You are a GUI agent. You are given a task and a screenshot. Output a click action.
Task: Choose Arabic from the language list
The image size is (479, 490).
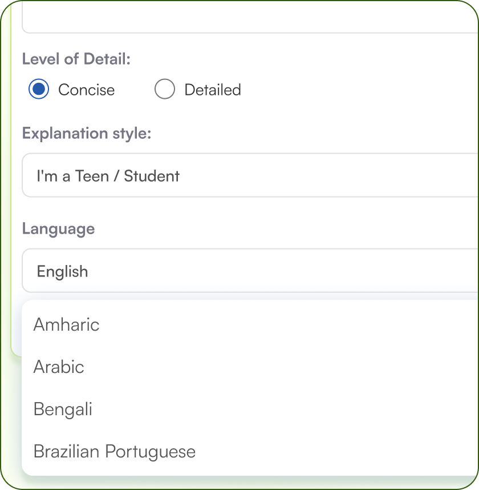59,367
